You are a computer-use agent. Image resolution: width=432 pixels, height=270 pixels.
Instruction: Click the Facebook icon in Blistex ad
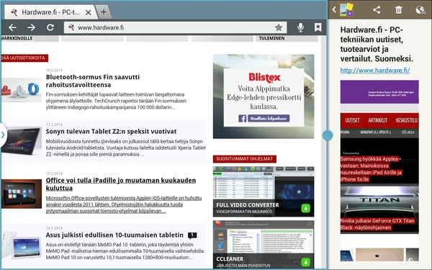click(243, 119)
